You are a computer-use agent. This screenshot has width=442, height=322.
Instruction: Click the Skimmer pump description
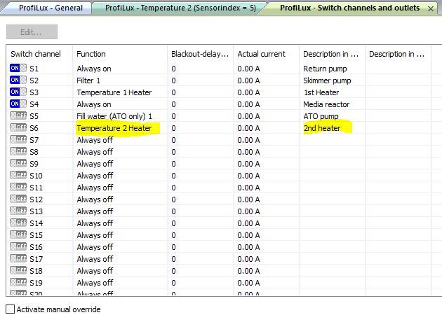point(327,80)
